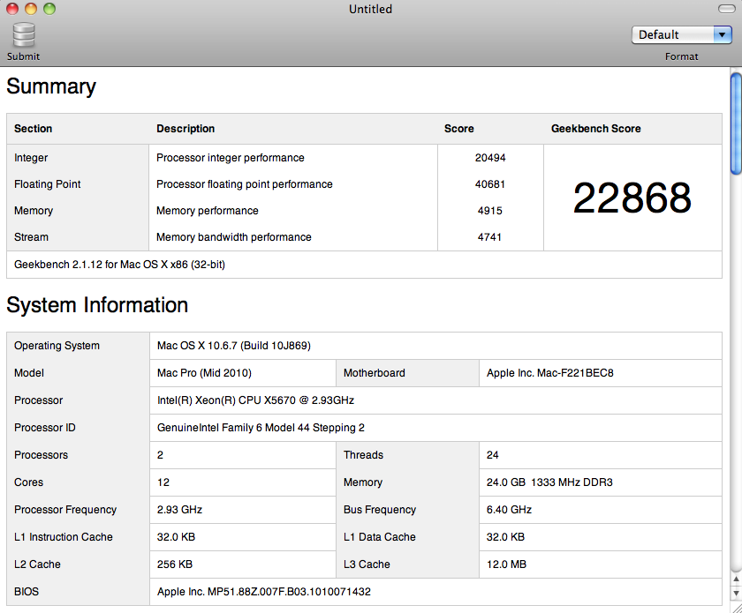The height and width of the screenshot is (613, 742).
Task: Click the vertical scrollbar thumb
Action: 736,123
